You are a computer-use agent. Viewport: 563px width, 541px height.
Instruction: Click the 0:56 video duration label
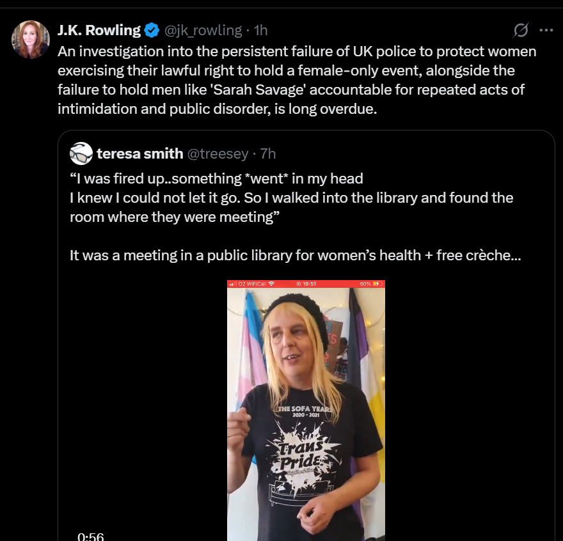[90, 536]
